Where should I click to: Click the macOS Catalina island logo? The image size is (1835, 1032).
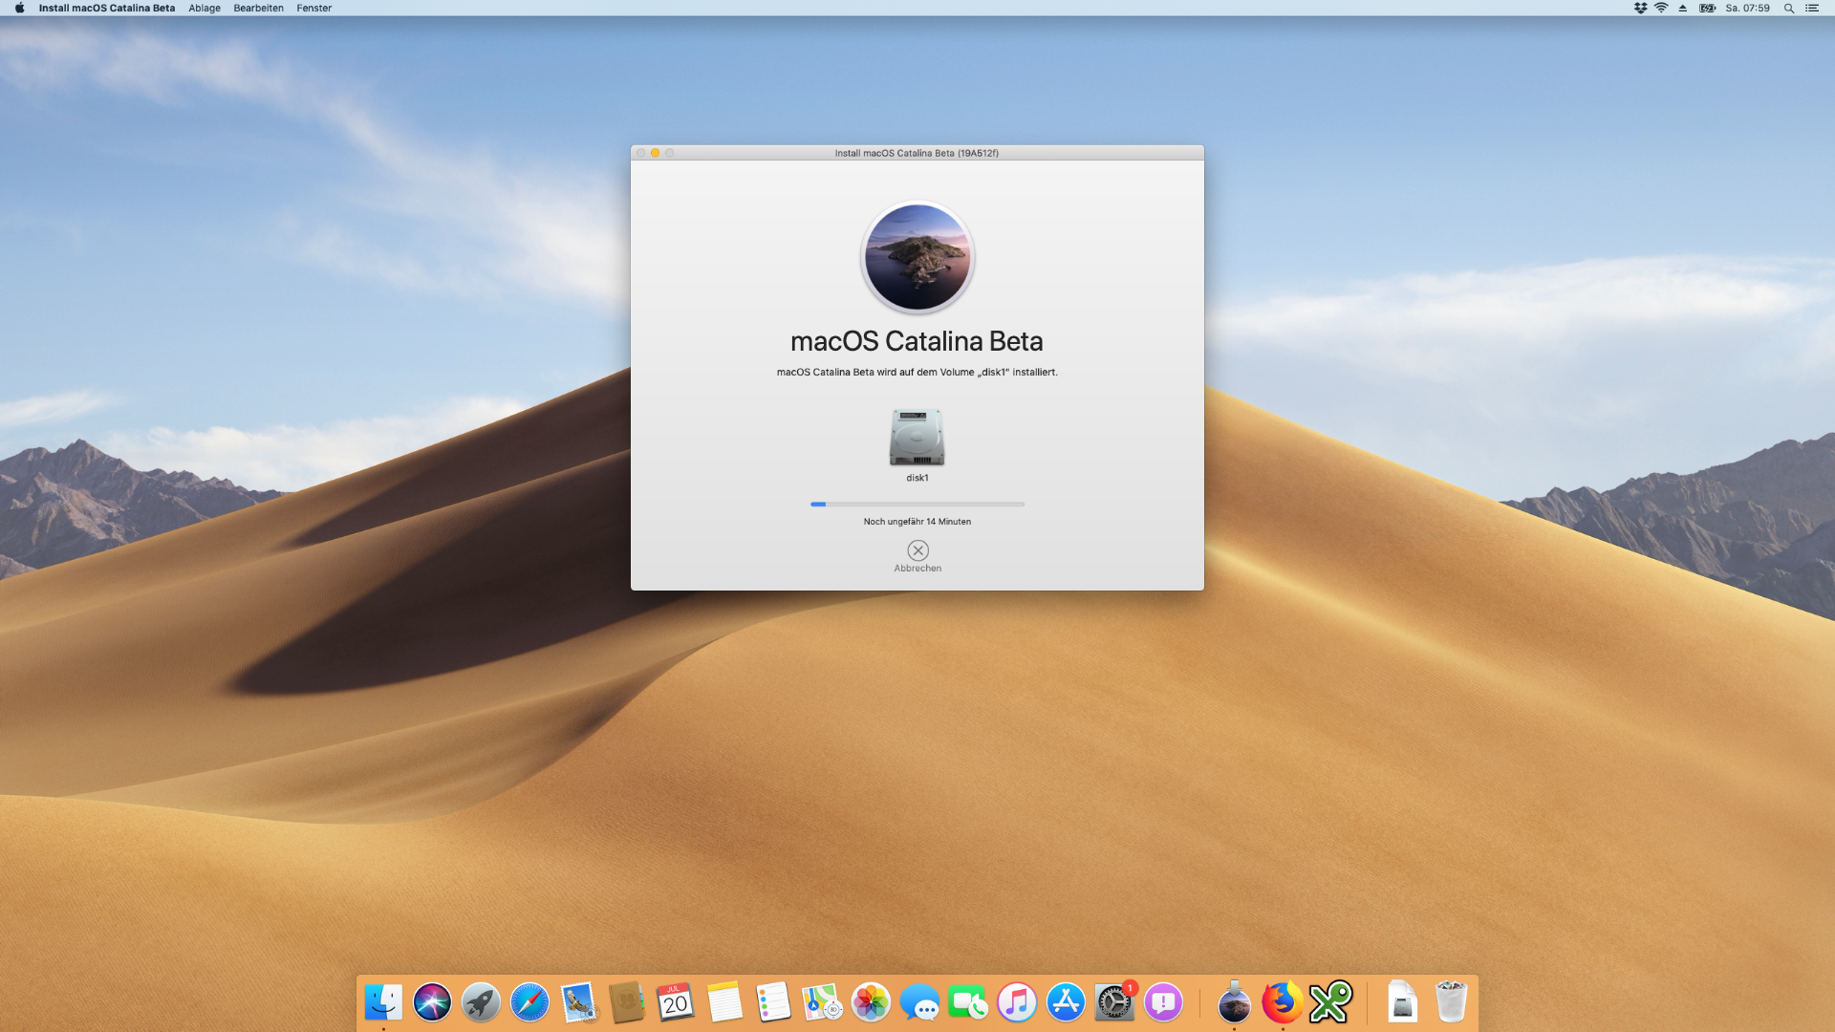click(x=917, y=257)
